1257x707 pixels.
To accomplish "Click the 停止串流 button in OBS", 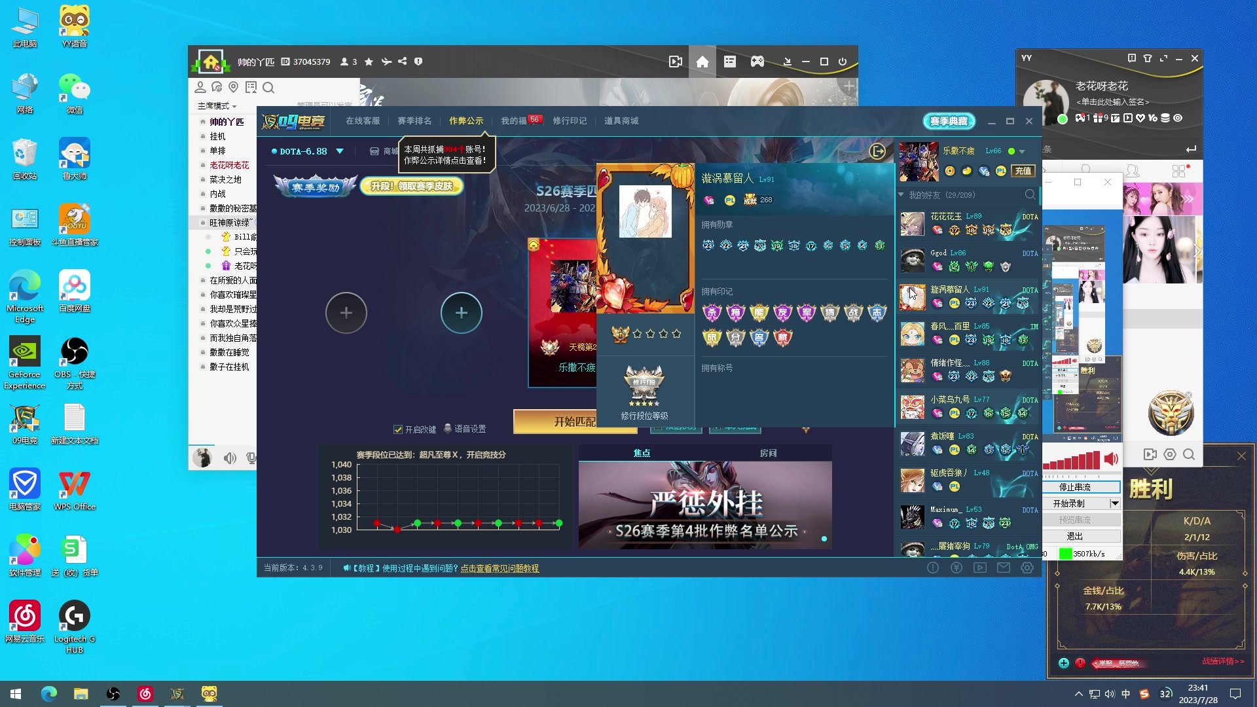I will click(x=1081, y=487).
